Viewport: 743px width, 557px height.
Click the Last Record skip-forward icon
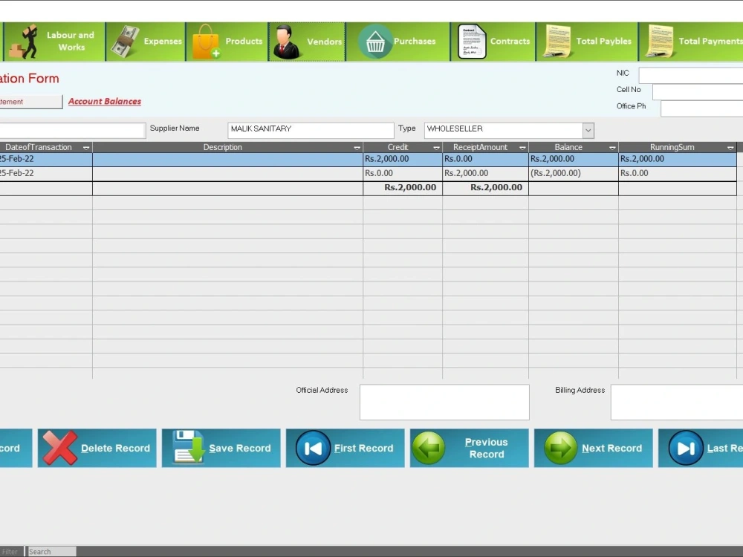pyautogui.click(x=686, y=448)
